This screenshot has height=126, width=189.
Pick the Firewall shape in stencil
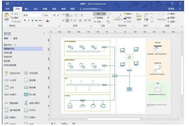coord(30,94)
